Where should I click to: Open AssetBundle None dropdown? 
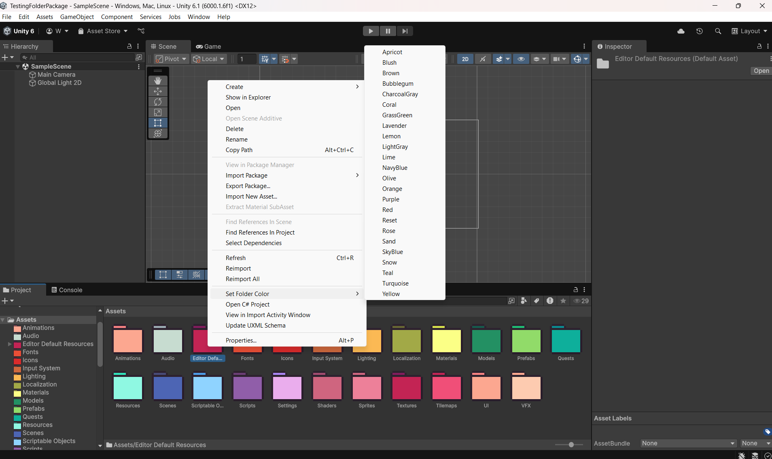pos(688,443)
